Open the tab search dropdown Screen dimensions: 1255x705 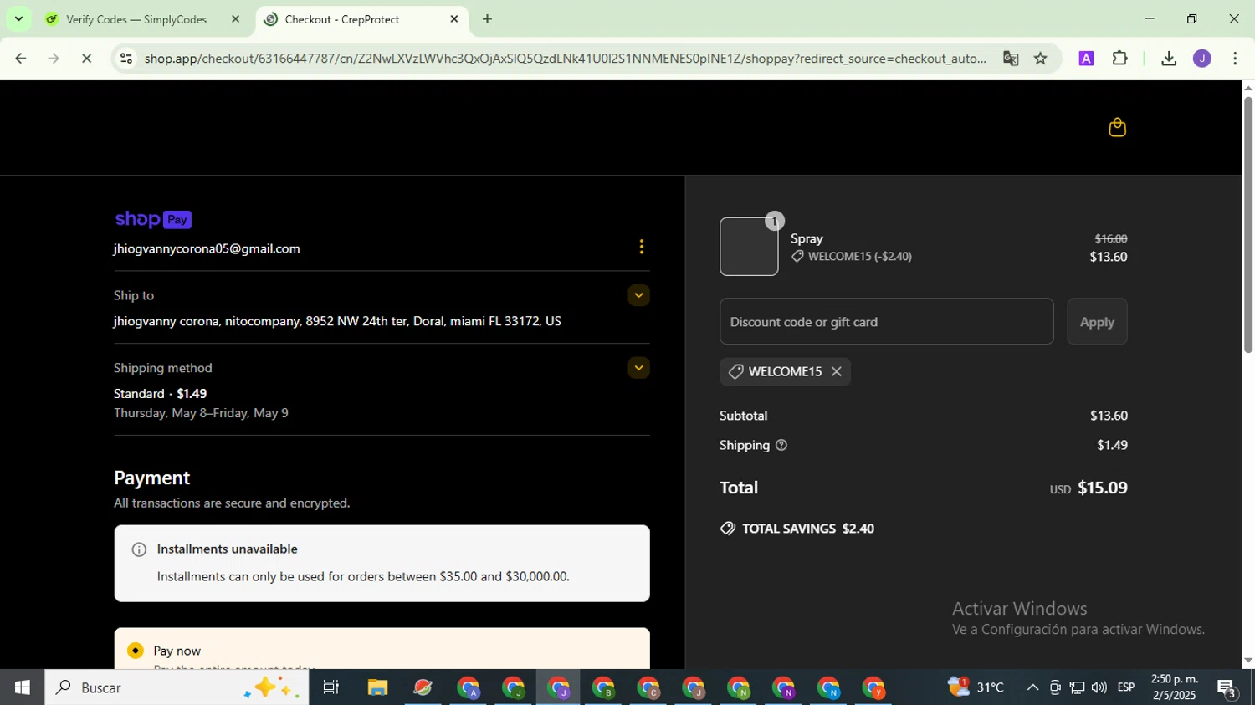tap(18, 18)
